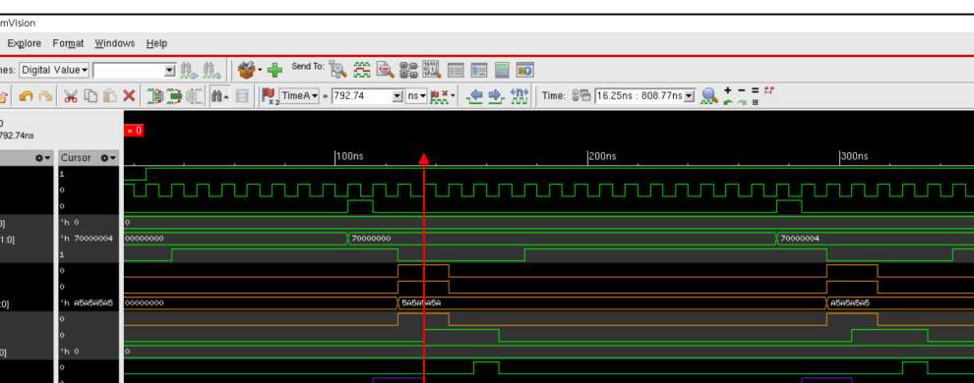Image resolution: width=974 pixels, height=383 pixels.
Task: Click the magnifier zoom waveform icon
Action: pos(709,96)
